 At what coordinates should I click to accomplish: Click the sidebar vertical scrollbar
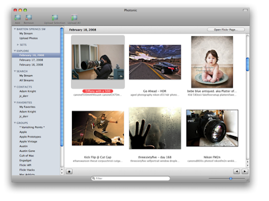[x=62, y=87]
